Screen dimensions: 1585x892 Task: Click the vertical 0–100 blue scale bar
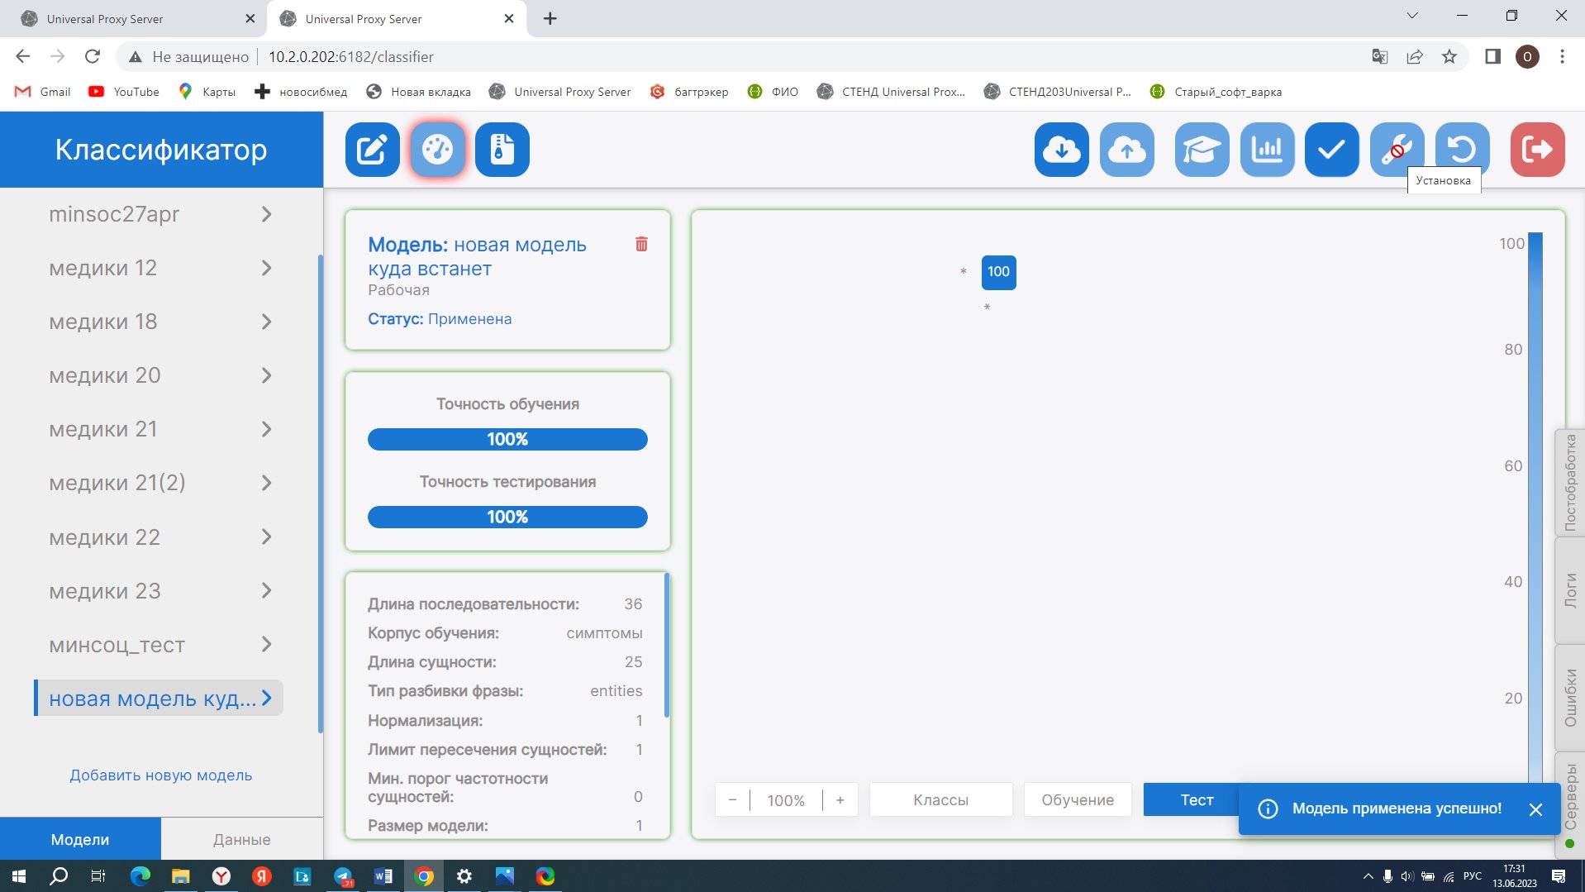tap(1535, 496)
